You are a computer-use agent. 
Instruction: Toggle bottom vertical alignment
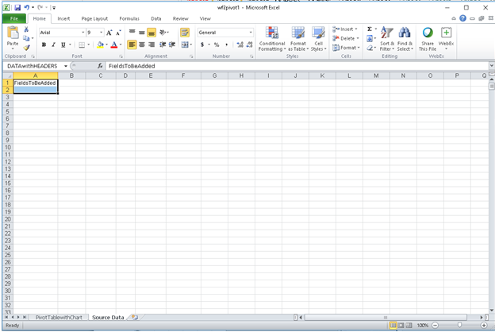[x=152, y=33]
